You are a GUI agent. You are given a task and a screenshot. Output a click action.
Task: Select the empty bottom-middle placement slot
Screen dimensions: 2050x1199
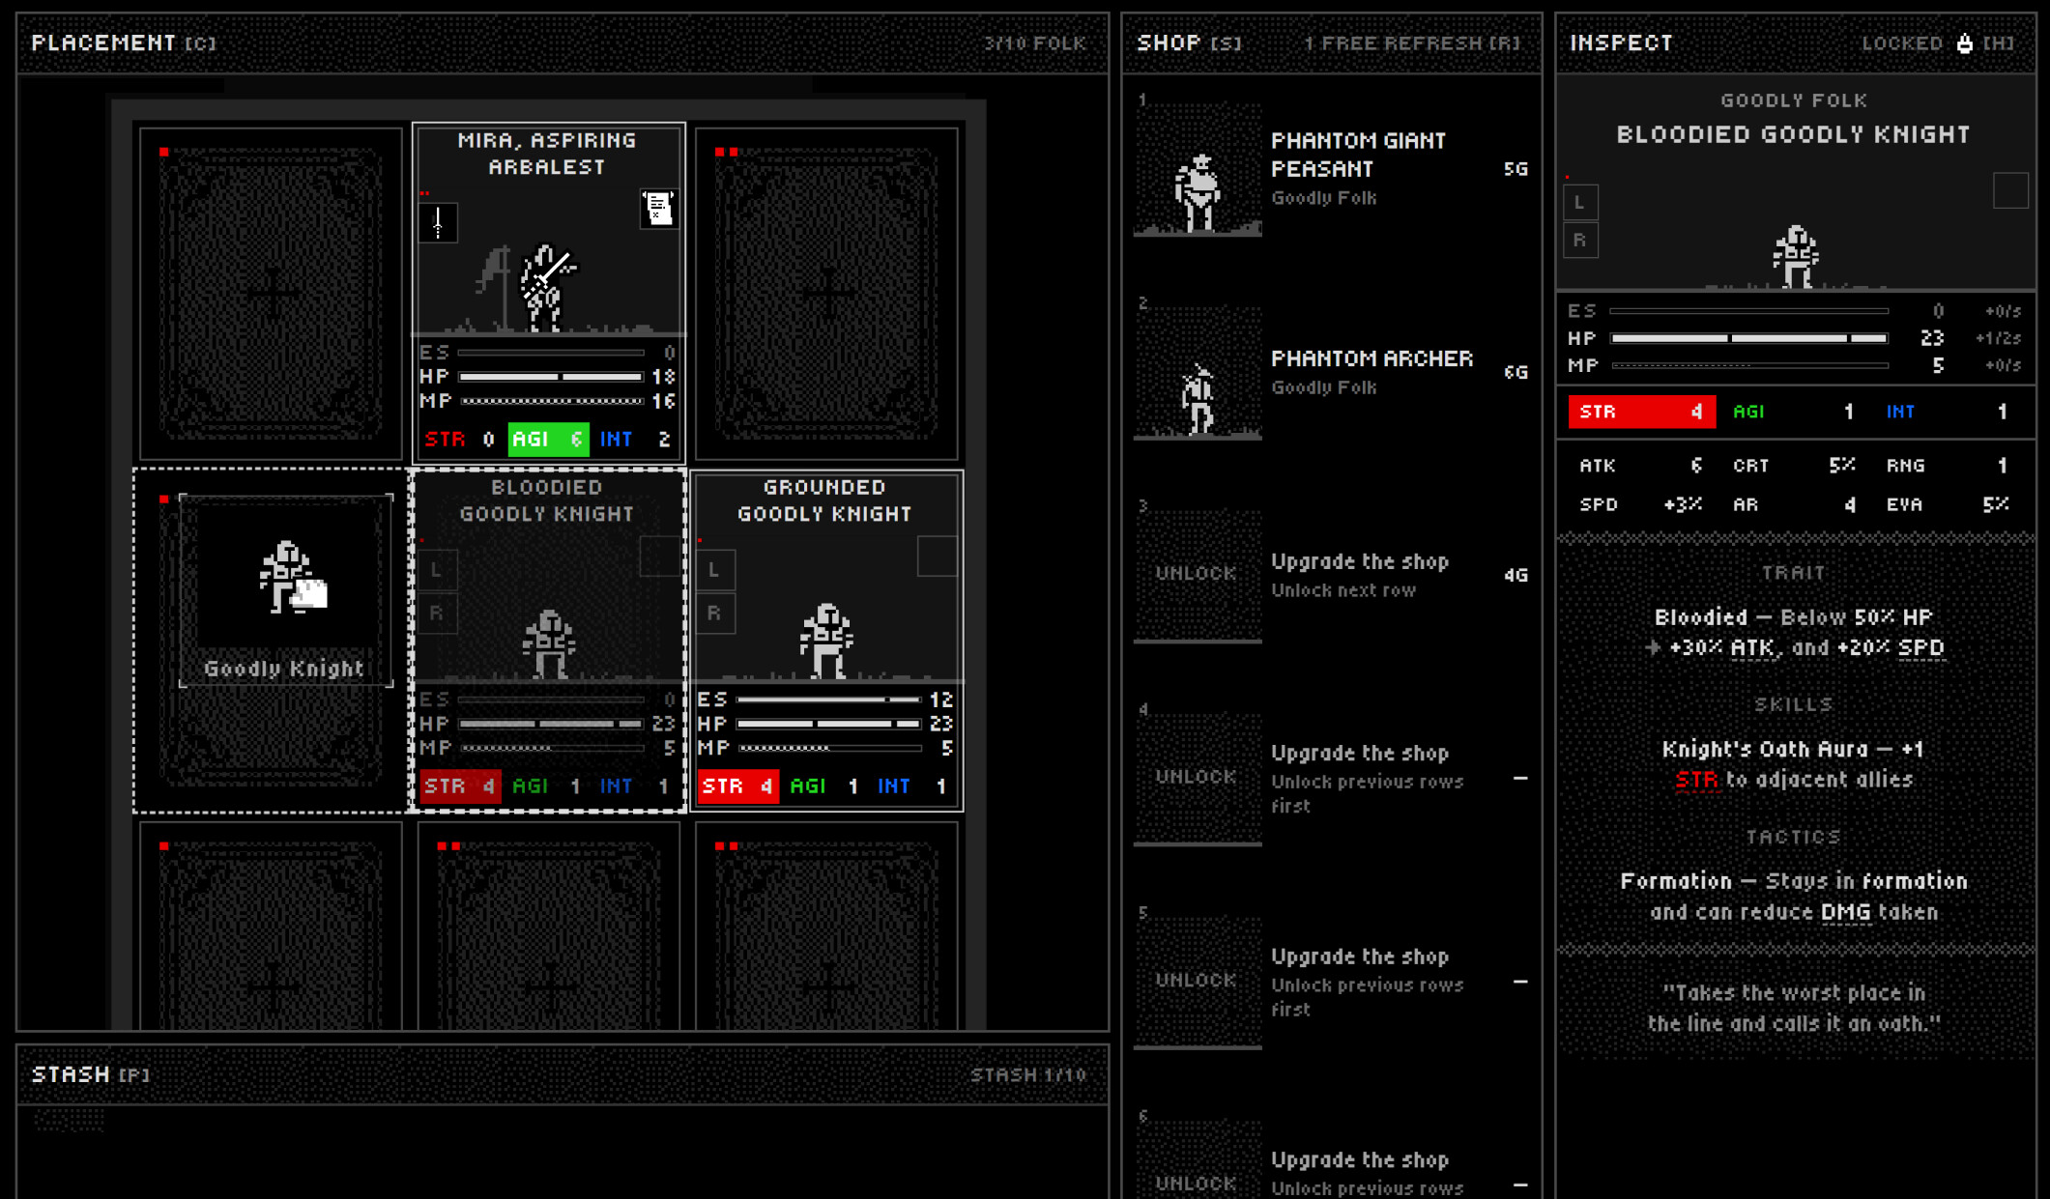pyautogui.click(x=549, y=926)
